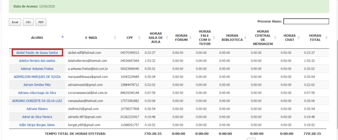The width and height of the screenshot is (338, 140).
Task: Sort by HORAS BIBLIOTECA column arrows
Action: (x=245, y=38)
